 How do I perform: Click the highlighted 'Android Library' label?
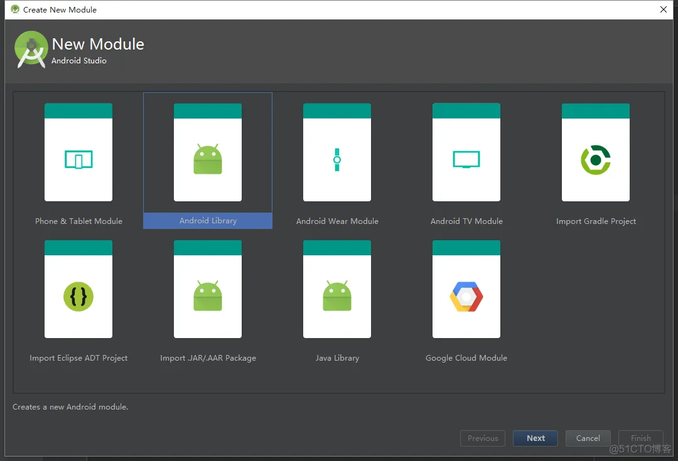(x=208, y=221)
